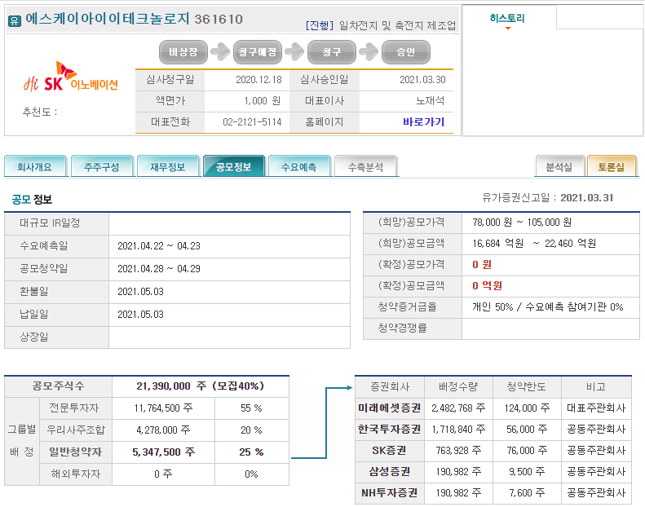645x507 pixels.
Task: Click the 증권회사 column header
Action: pos(390,387)
